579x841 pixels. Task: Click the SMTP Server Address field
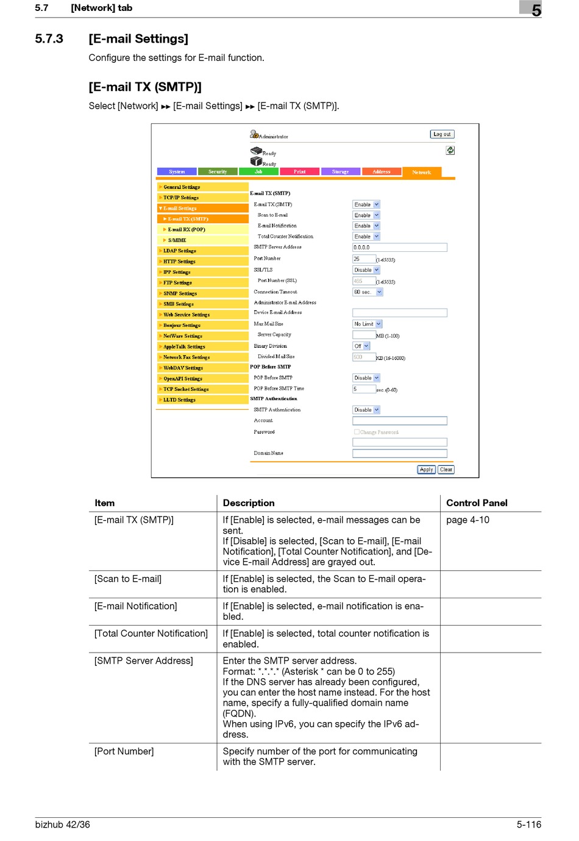pyautogui.click(x=400, y=248)
